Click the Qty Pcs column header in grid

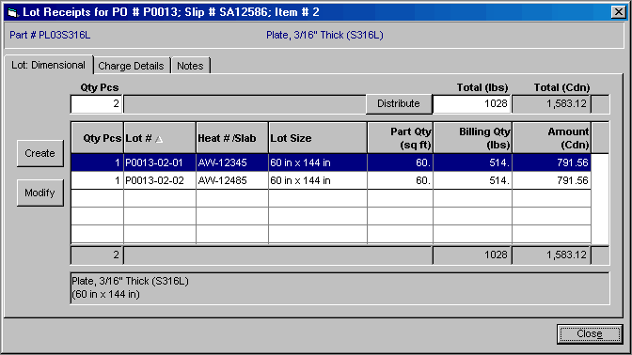pyautogui.click(x=98, y=138)
